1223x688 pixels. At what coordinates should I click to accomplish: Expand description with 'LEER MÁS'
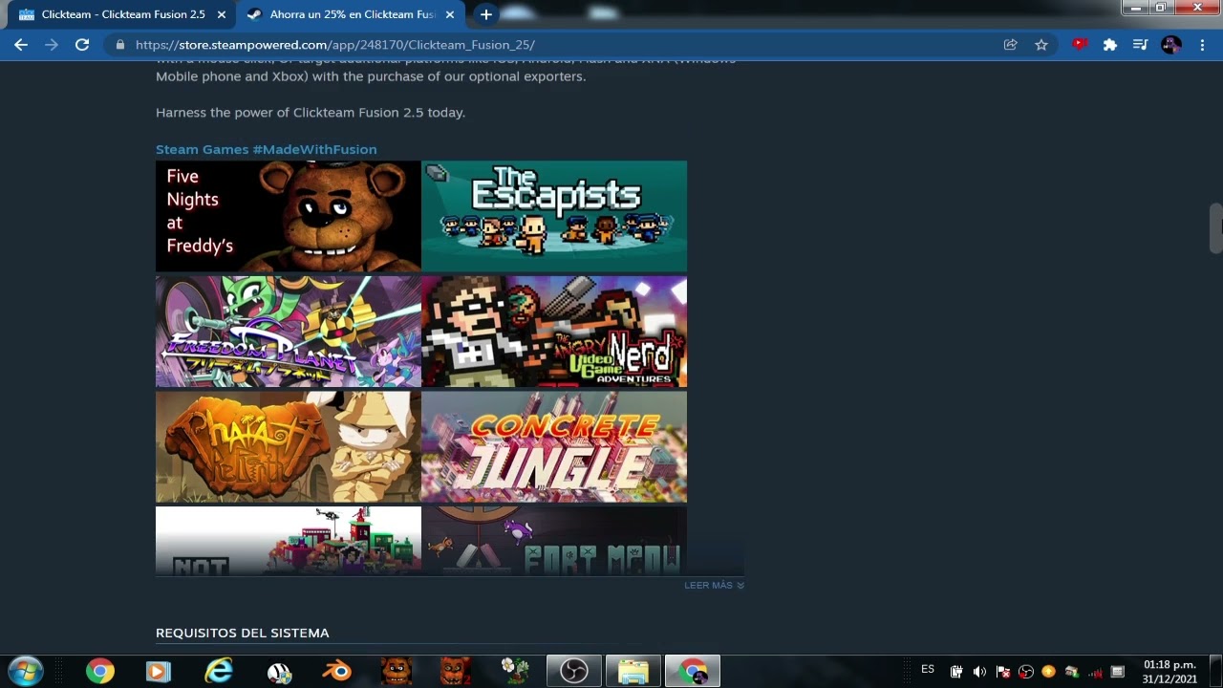714,585
